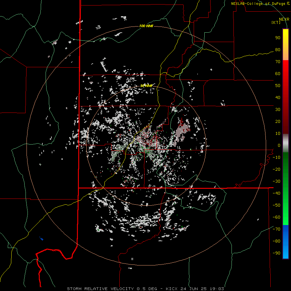Select the -70 scale value

point(276,229)
